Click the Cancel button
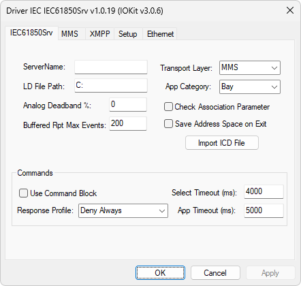 pyautogui.click(x=215, y=273)
